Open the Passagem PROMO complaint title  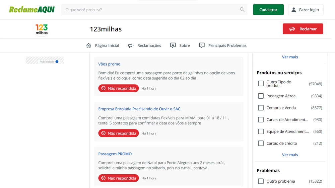115,154
